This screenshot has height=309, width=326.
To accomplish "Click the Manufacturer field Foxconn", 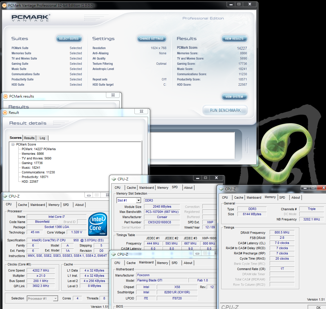I will [x=176, y=275].
